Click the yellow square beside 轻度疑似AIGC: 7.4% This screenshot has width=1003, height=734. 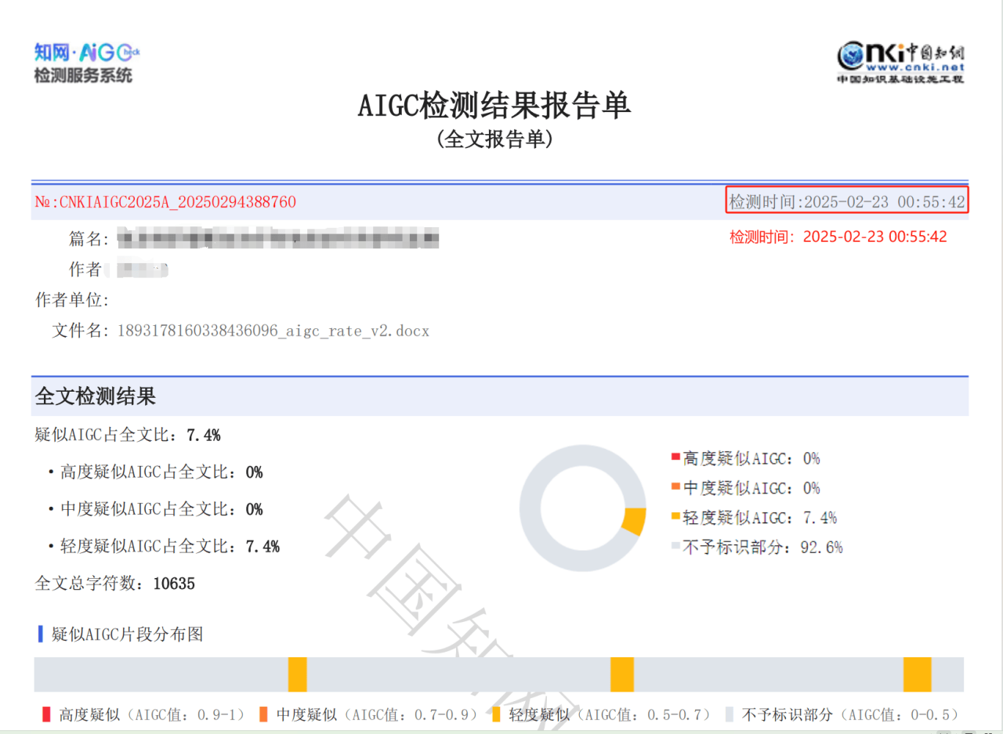[x=674, y=517]
